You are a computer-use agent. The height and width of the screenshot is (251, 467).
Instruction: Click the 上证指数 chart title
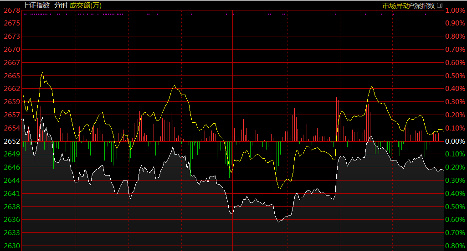point(36,5)
